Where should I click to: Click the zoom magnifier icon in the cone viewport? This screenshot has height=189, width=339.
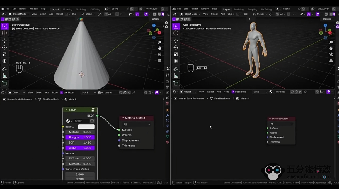coord(159,42)
